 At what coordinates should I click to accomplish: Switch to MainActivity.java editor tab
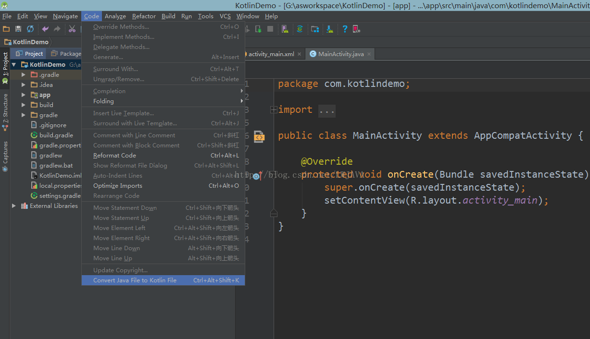click(340, 54)
